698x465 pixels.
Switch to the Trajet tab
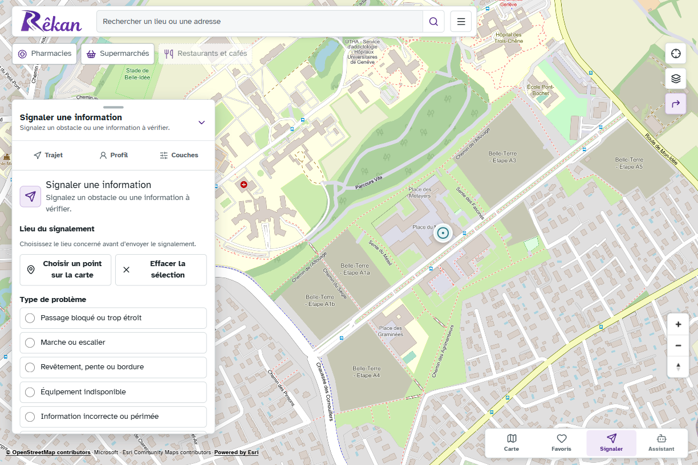(x=48, y=155)
